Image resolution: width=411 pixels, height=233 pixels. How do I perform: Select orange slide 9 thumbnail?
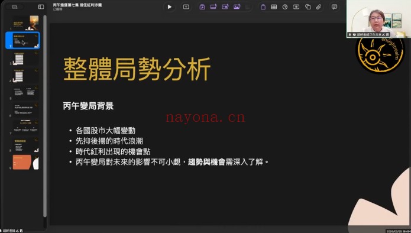click(x=26, y=162)
